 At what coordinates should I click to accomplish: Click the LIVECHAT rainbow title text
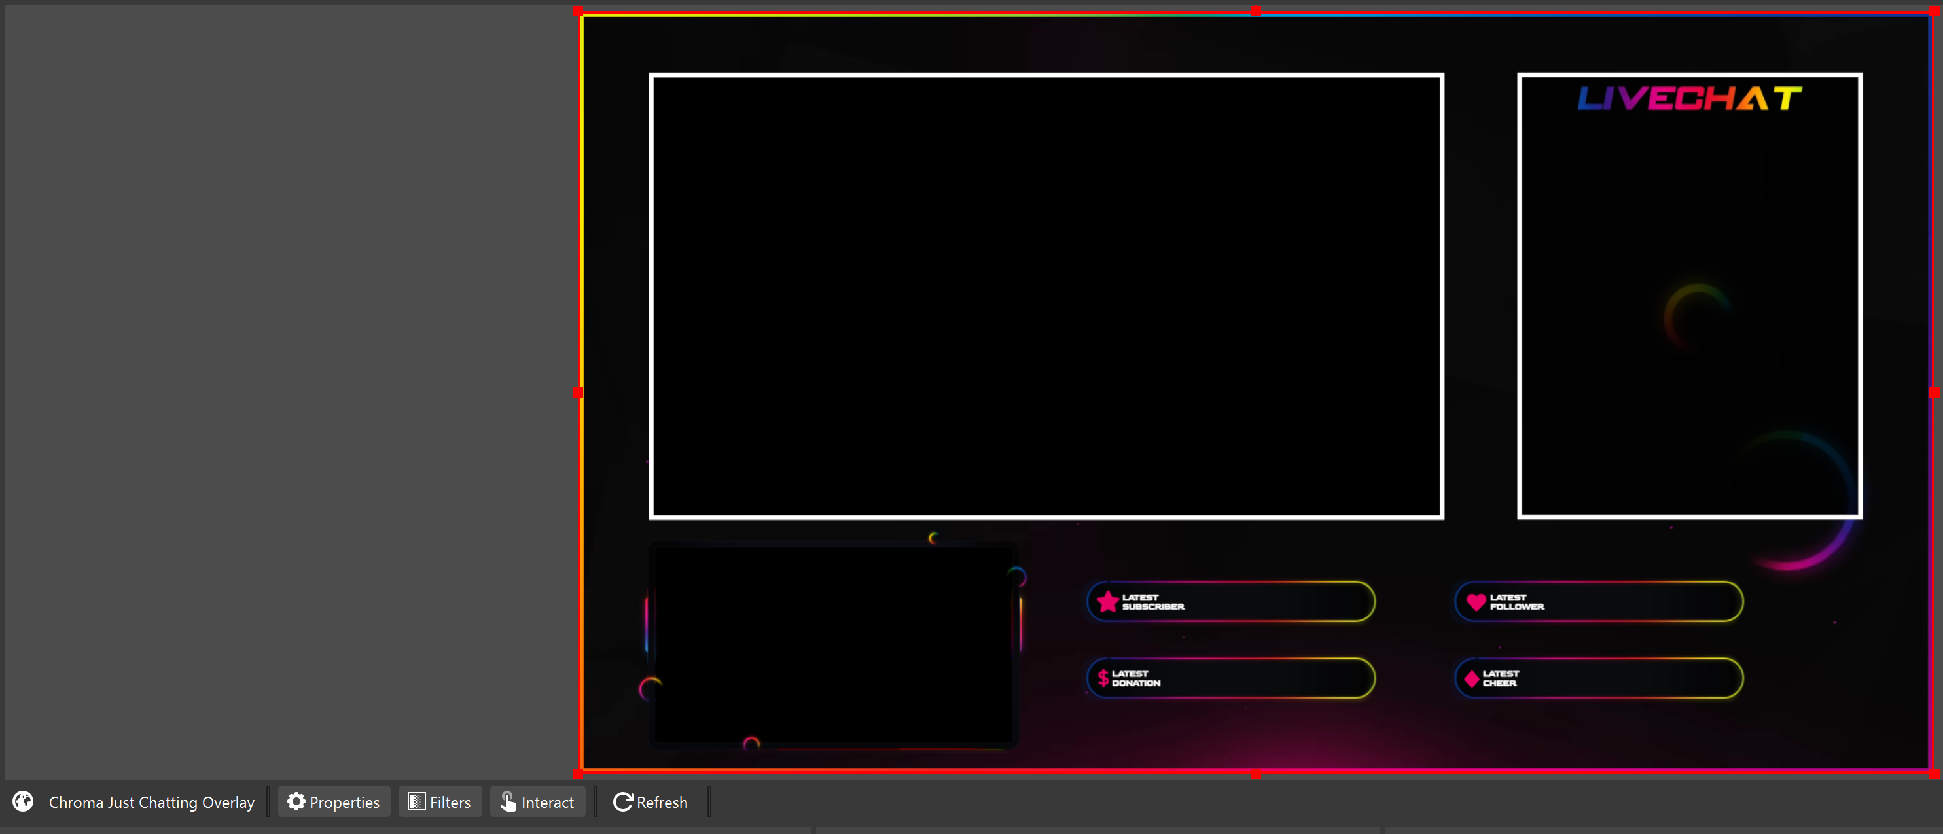point(1689,99)
